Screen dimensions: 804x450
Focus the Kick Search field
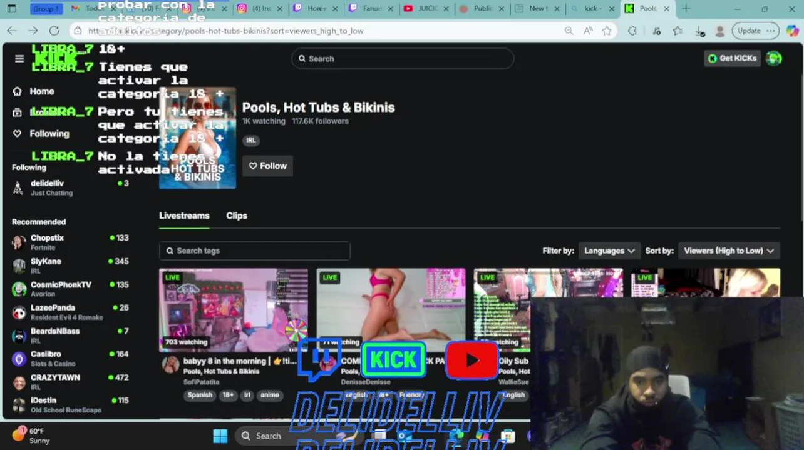403,59
